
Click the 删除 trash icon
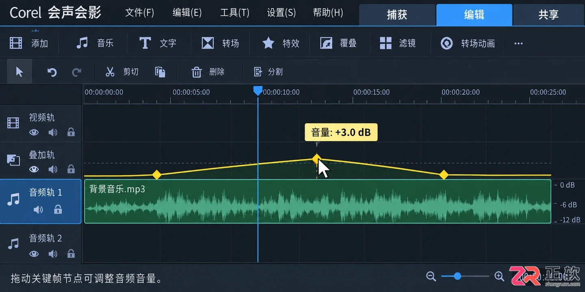click(197, 72)
